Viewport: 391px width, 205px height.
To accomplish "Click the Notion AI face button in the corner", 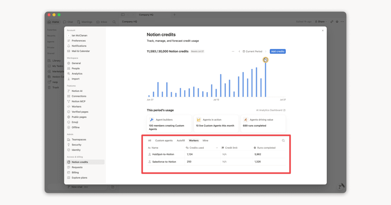I will [x=341, y=186].
